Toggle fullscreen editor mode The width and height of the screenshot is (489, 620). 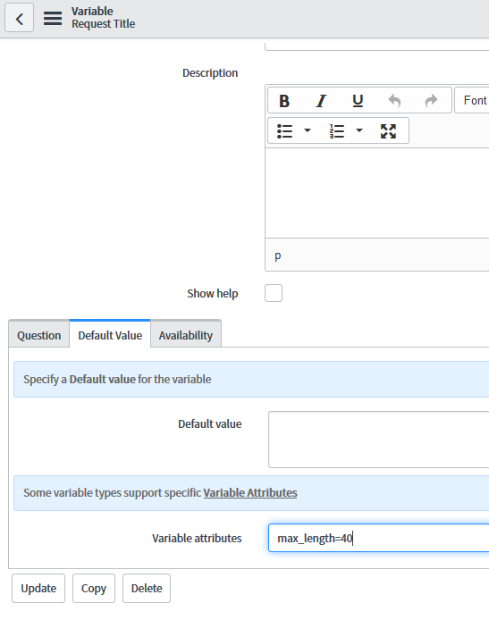coord(388,131)
